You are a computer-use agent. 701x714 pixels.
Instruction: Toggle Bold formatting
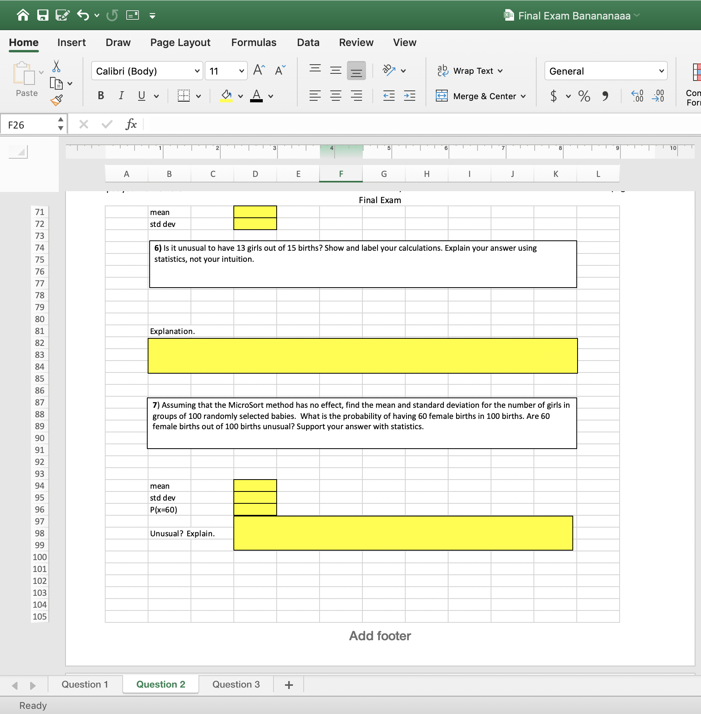(x=101, y=96)
